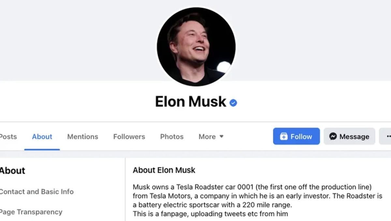Click the Messenger icon in the Message button
Viewport: 391px width, 221px height.
pos(333,136)
